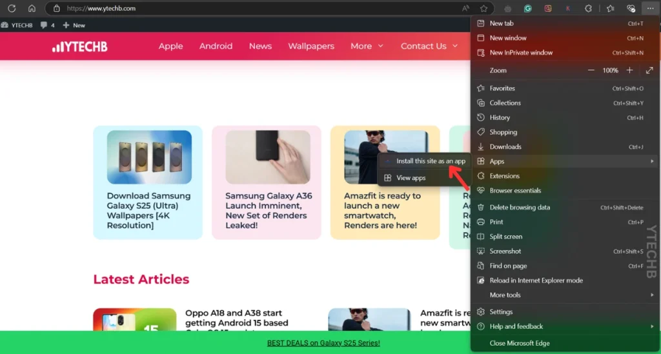Open the extensions puzzle icon in toolbar
The width and height of the screenshot is (661, 354).
[x=588, y=8]
